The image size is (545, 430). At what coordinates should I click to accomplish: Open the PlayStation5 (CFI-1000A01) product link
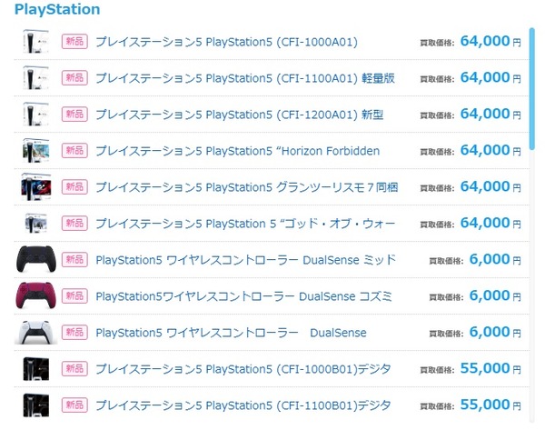coord(226,42)
